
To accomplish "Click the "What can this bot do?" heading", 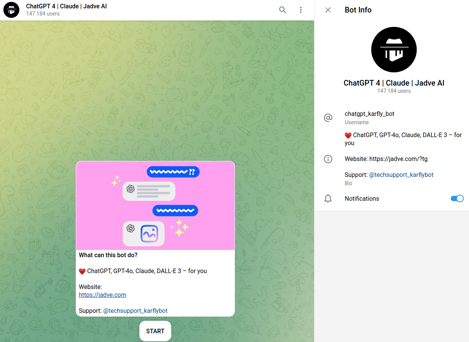I will click(108, 255).
